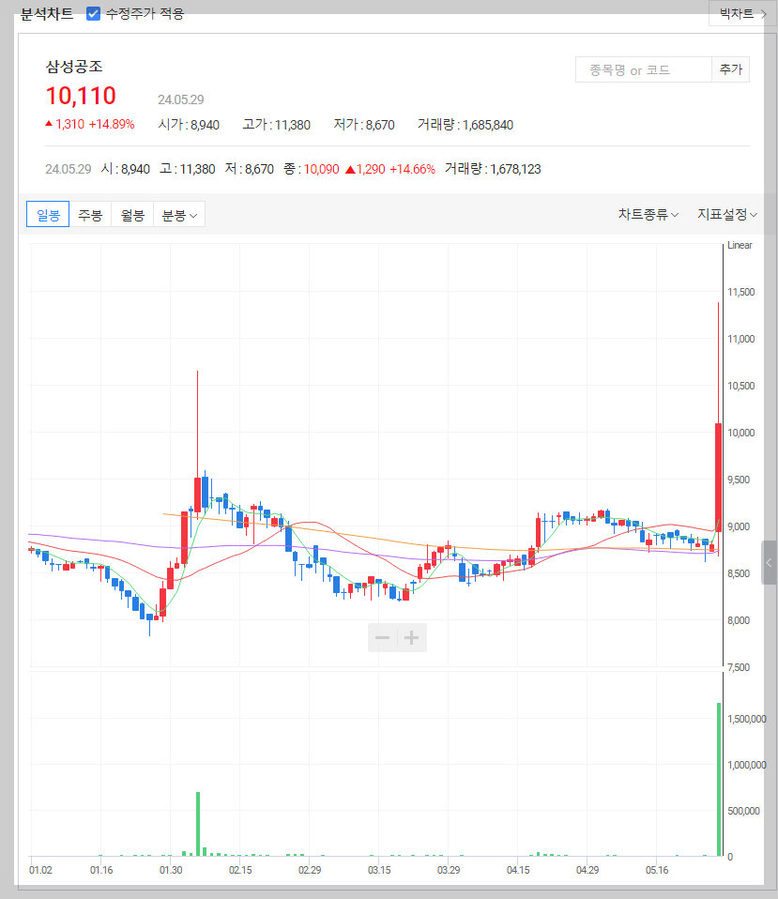Uncheck the 수정주가 적용 checkbox
Viewport: 778px width, 899px height.
93,13
